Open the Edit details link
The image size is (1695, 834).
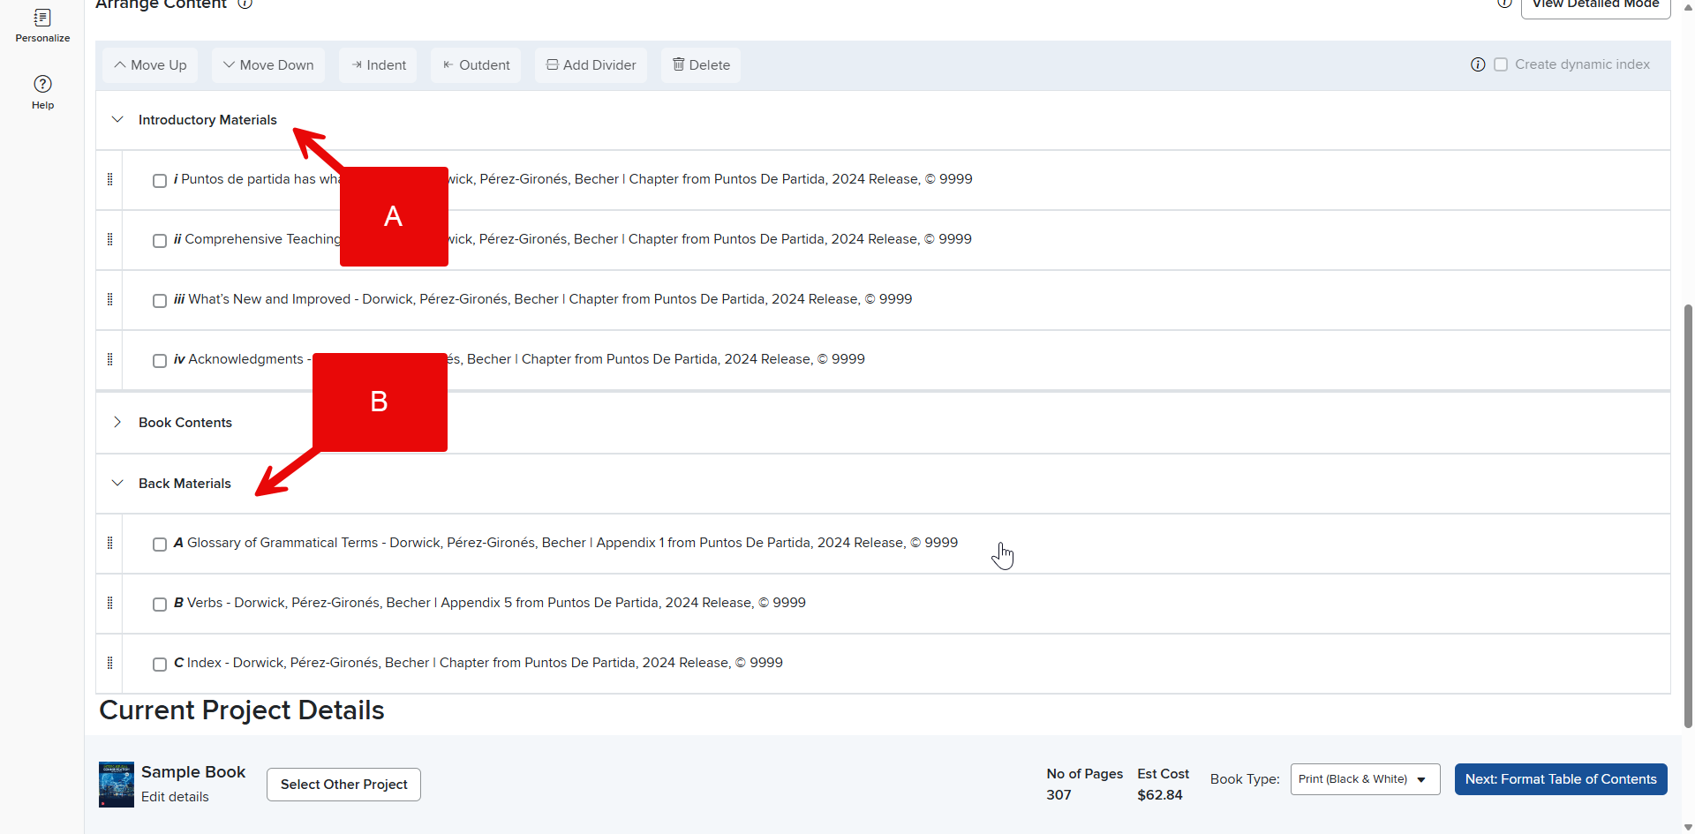coord(175,797)
